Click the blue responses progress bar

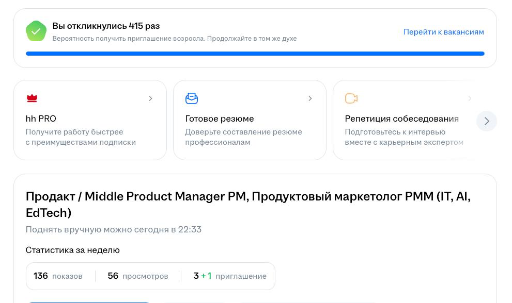[255, 54]
